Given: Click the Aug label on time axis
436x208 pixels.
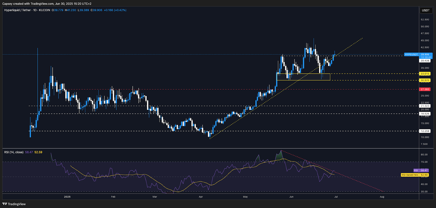Looking at the screenshot, I should point(382,197).
